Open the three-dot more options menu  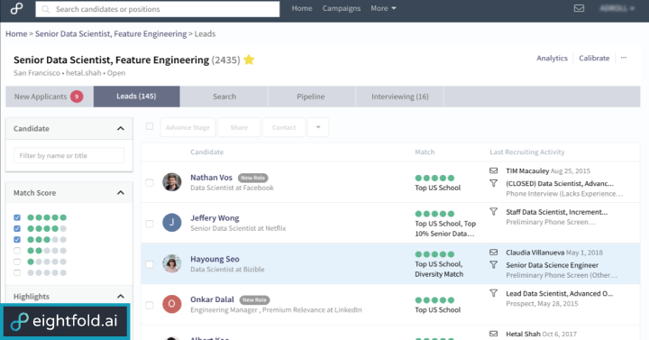(x=624, y=58)
